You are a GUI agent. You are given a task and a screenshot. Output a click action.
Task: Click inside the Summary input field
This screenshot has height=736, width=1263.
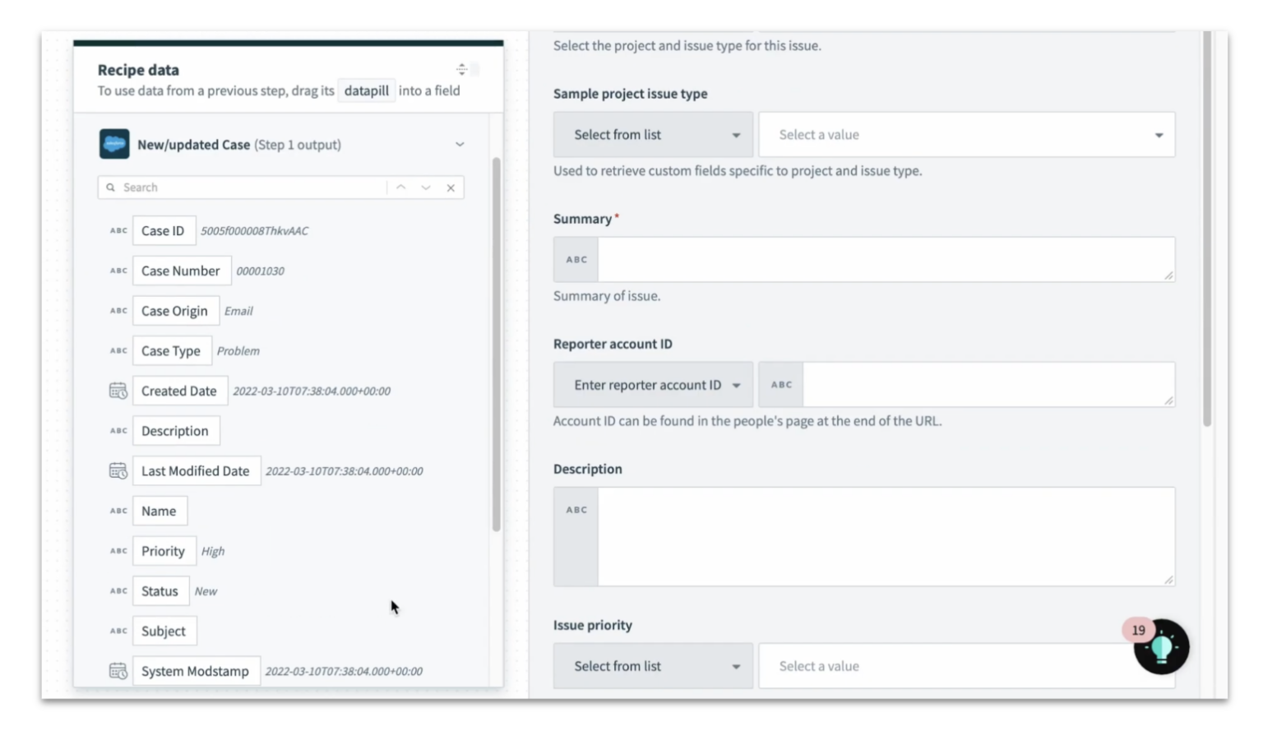tap(886, 258)
